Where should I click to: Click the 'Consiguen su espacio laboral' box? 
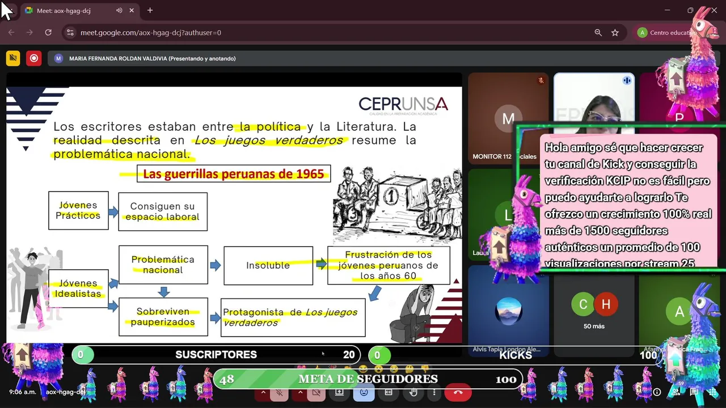163,211
